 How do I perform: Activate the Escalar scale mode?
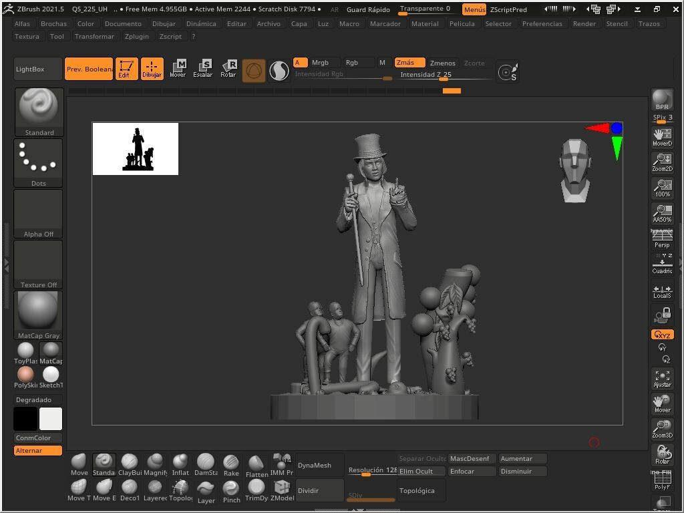(203, 69)
